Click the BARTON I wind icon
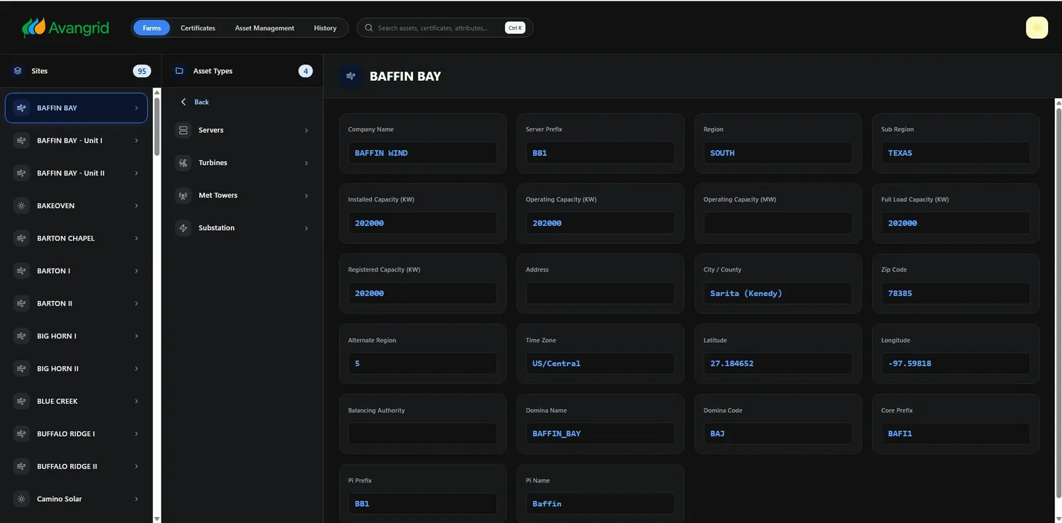1062x523 pixels. click(21, 270)
